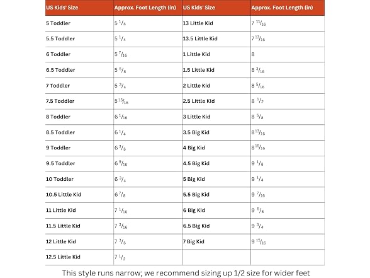Select the '5 Big Kid' cell

[216, 180]
